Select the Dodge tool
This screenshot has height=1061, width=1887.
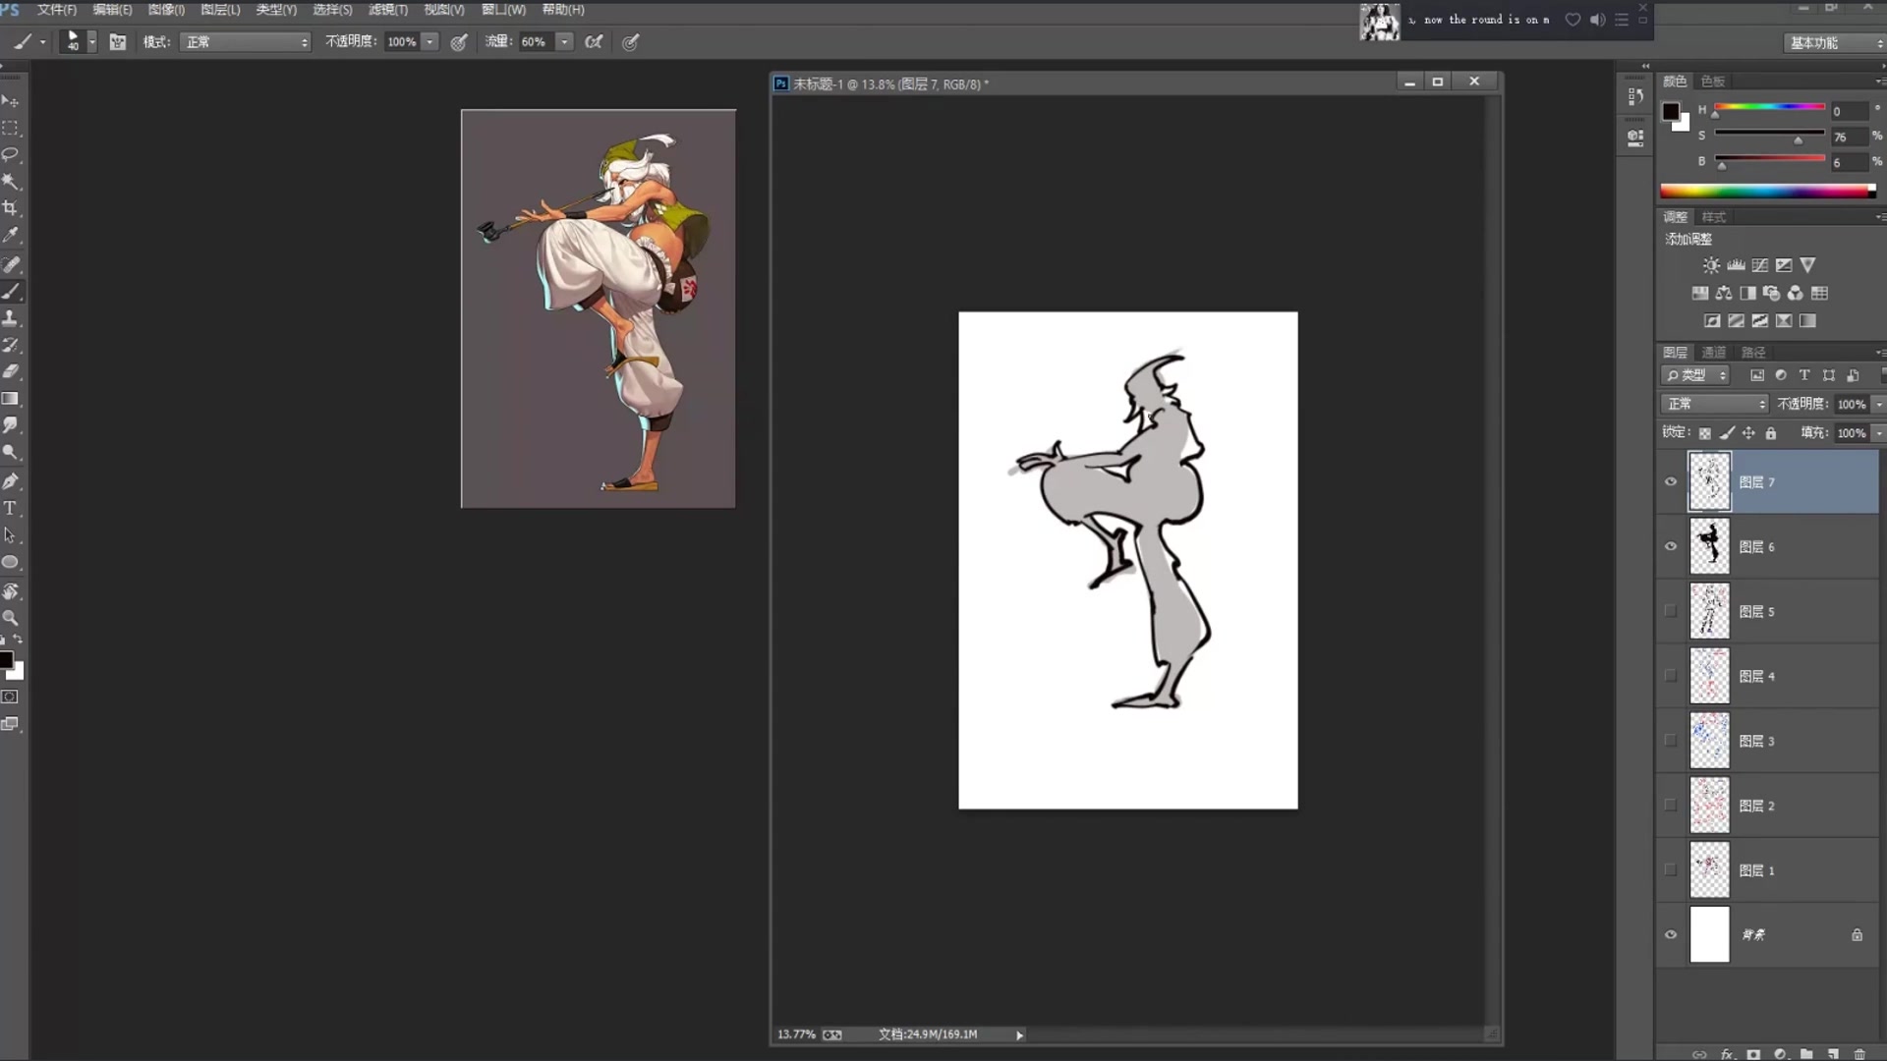click(11, 452)
